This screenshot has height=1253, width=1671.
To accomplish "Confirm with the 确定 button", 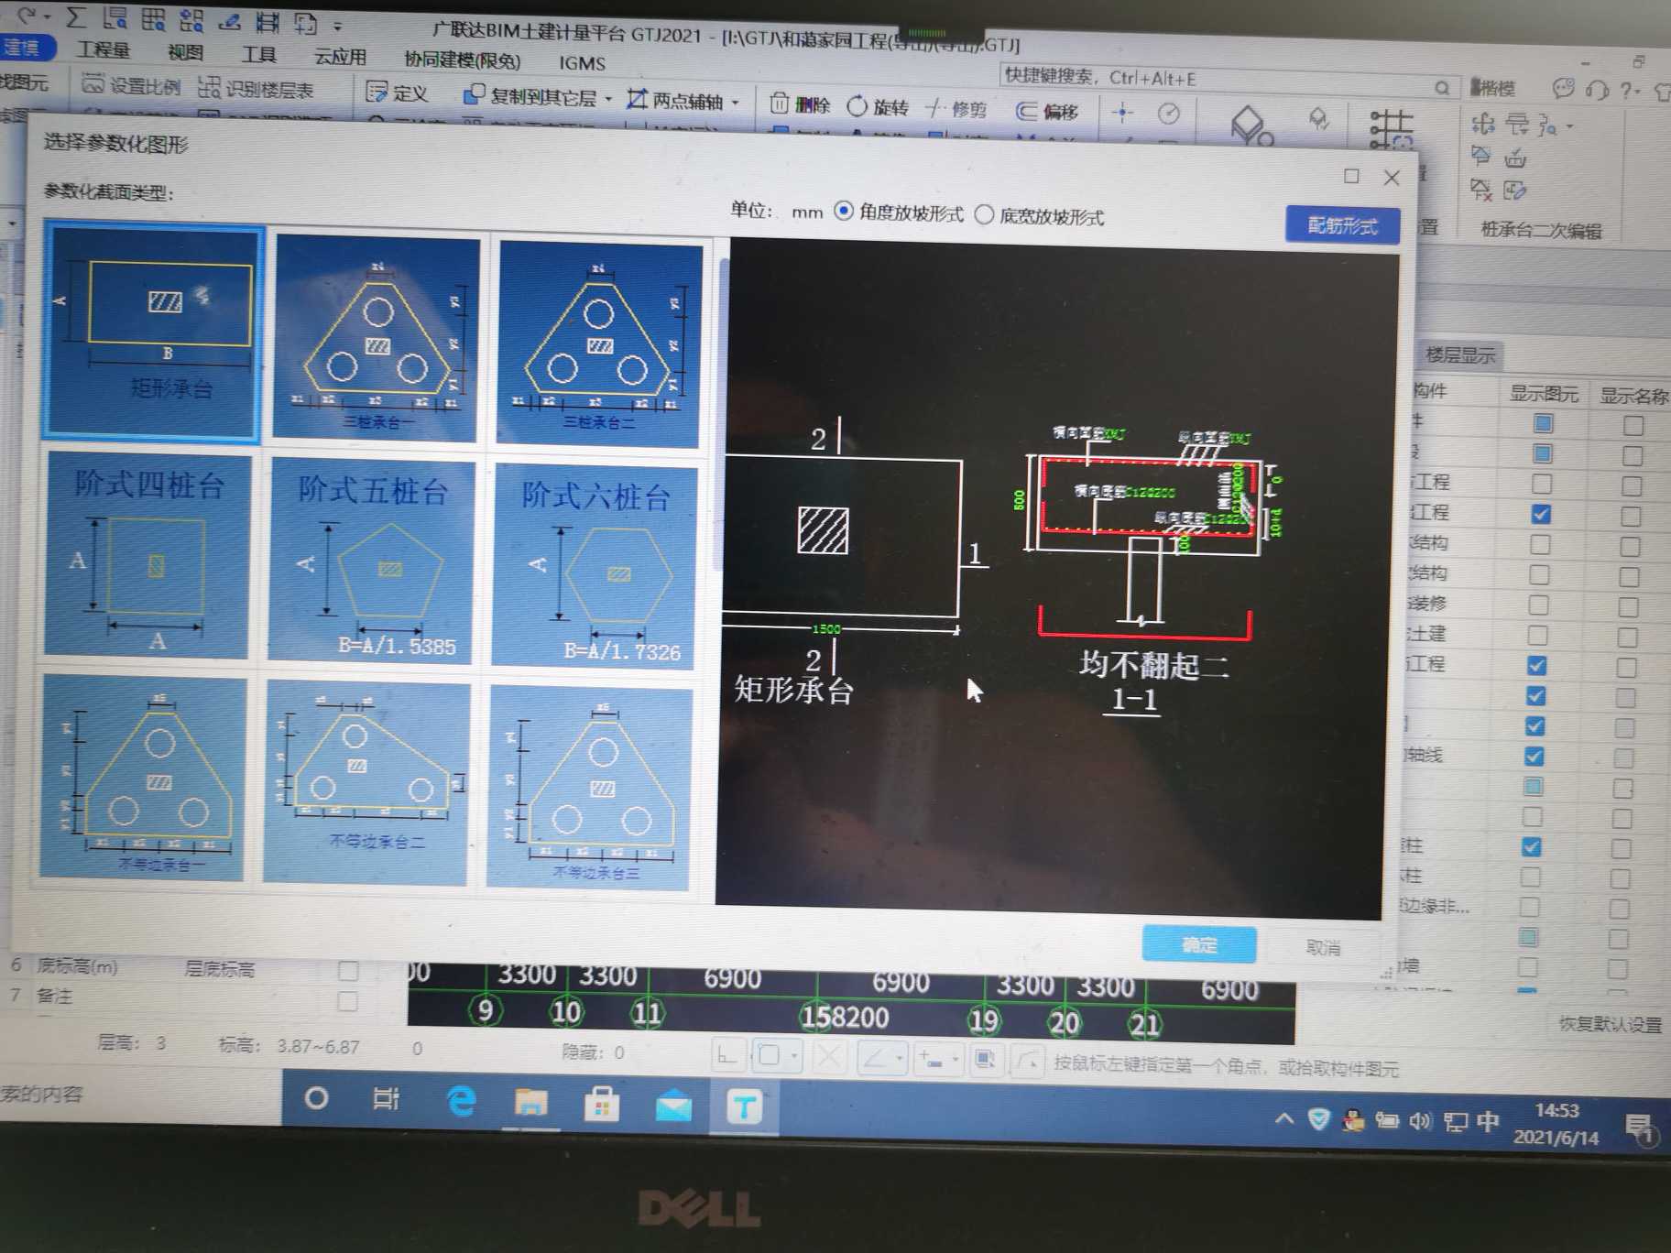I will [x=1199, y=944].
